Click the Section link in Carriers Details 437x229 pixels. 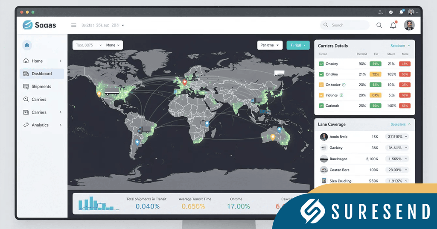coord(397,46)
